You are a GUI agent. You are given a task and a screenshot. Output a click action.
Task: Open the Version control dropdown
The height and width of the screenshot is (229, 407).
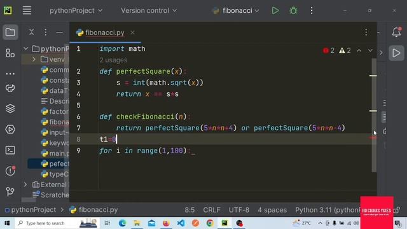(149, 11)
